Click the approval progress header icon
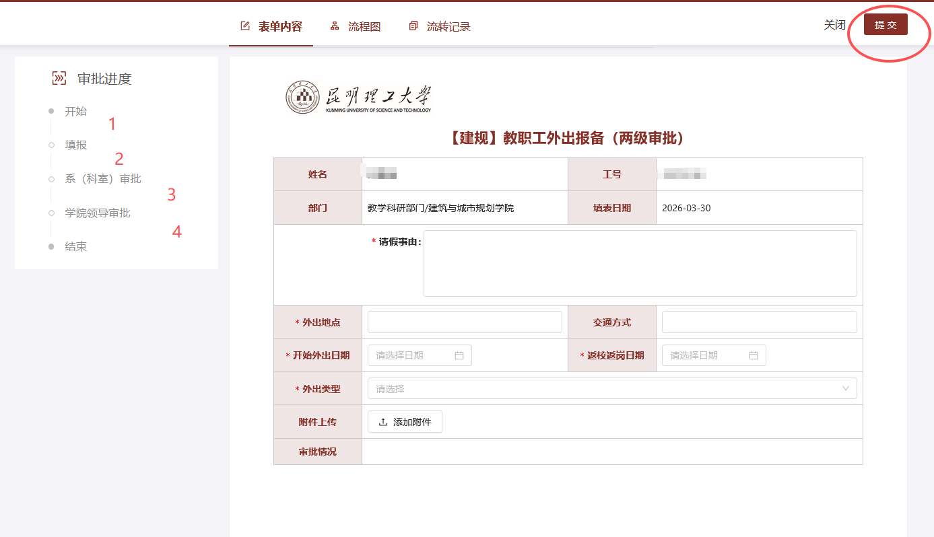934x537 pixels. coord(59,79)
